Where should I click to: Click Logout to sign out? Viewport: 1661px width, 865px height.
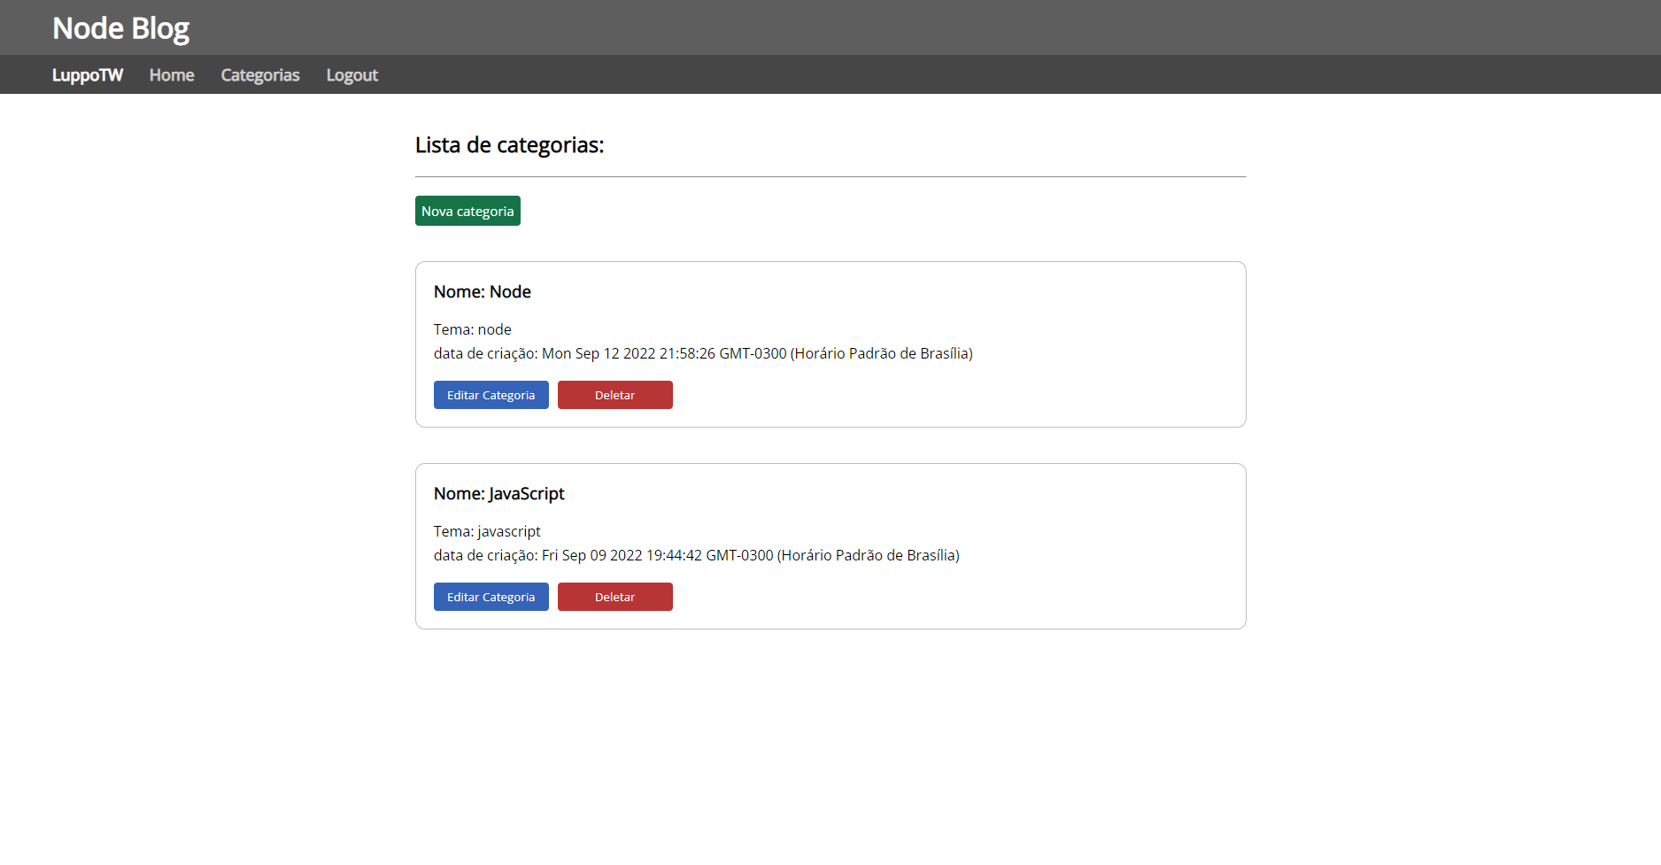click(352, 74)
